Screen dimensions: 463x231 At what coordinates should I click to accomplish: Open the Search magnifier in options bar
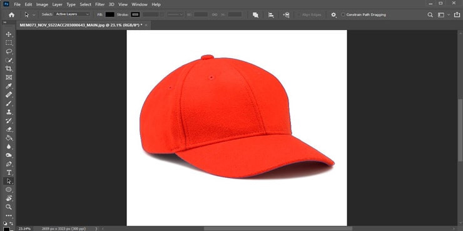430,15
